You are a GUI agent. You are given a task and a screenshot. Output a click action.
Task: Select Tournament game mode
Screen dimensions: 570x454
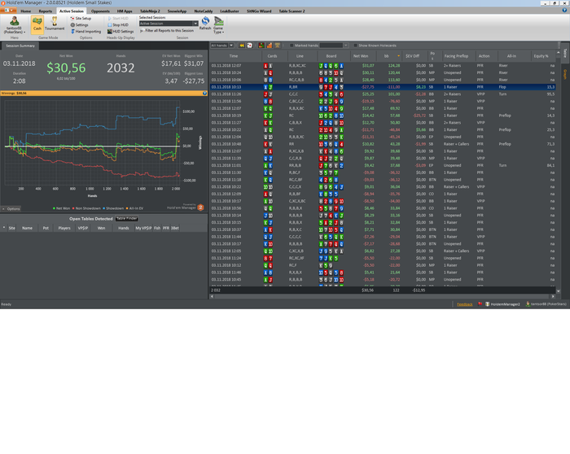(55, 24)
